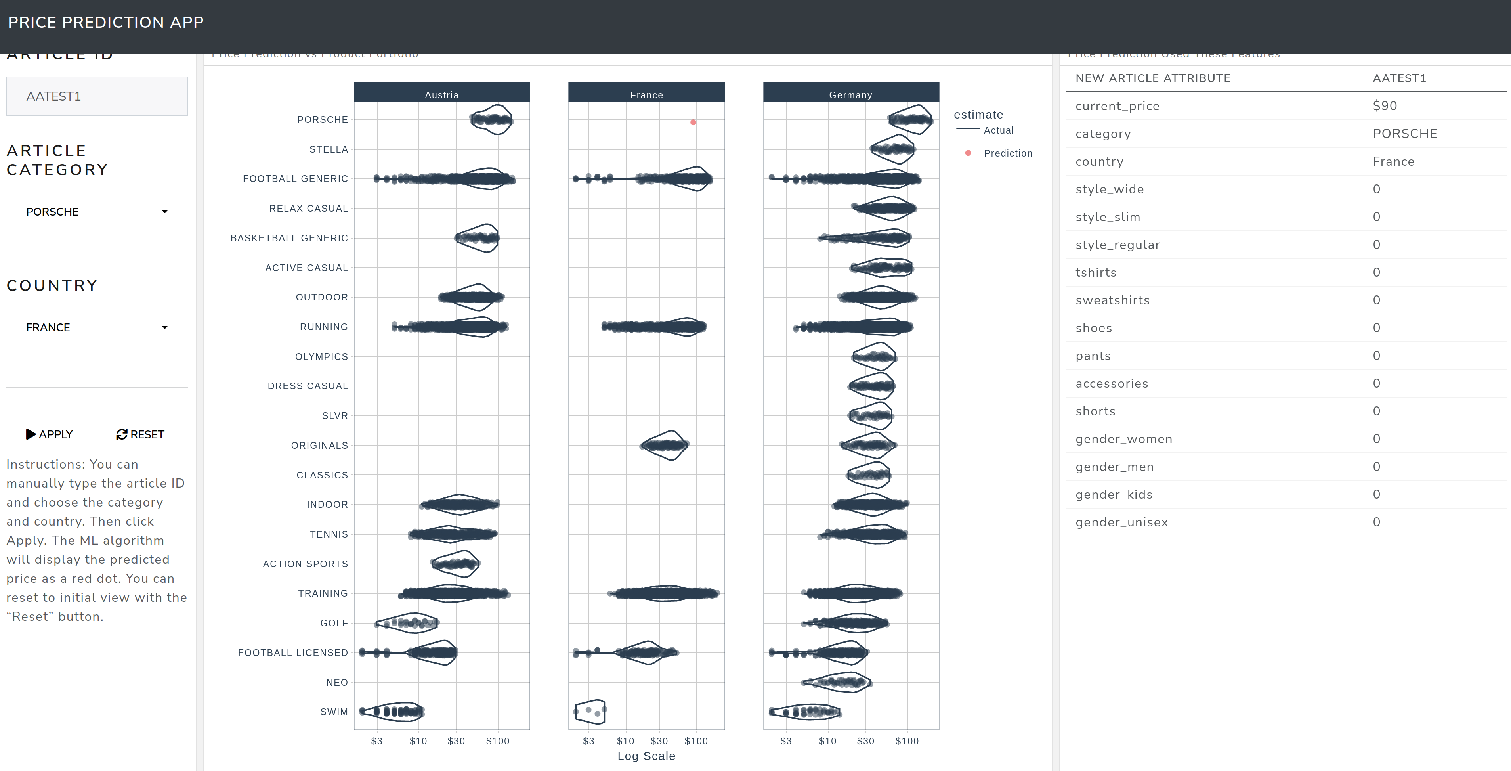Click the INDOOR y-axis label
This screenshot has height=771, width=1511.
[x=327, y=505]
